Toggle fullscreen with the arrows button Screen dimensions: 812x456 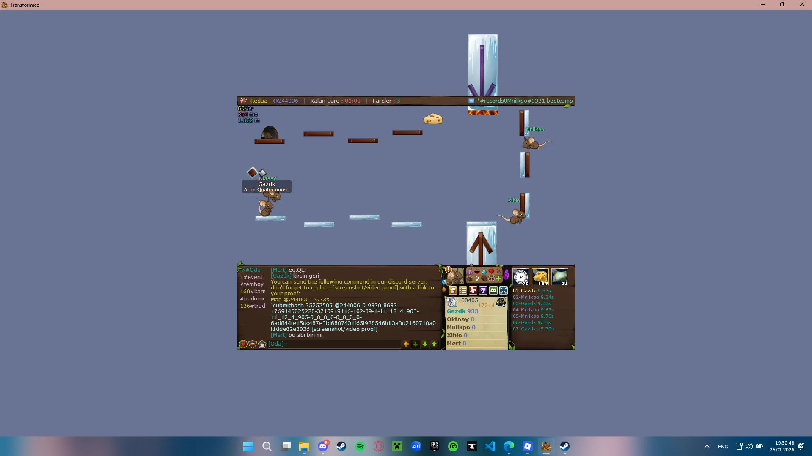pyautogui.click(x=504, y=290)
